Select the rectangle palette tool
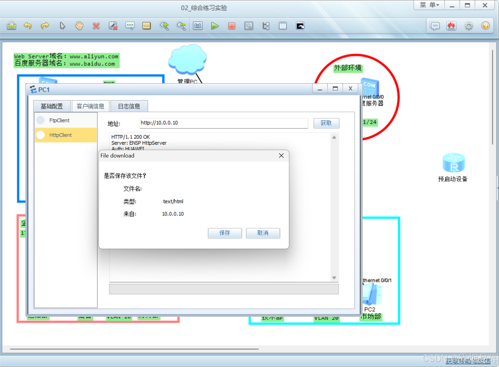This screenshot has width=499, height=367. pyautogui.click(x=146, y=26)
